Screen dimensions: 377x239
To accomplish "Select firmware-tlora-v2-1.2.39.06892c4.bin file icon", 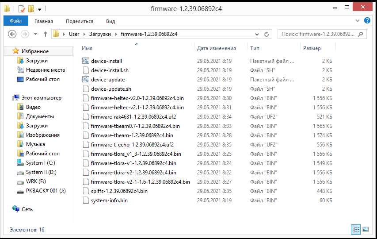I will 86,173.
